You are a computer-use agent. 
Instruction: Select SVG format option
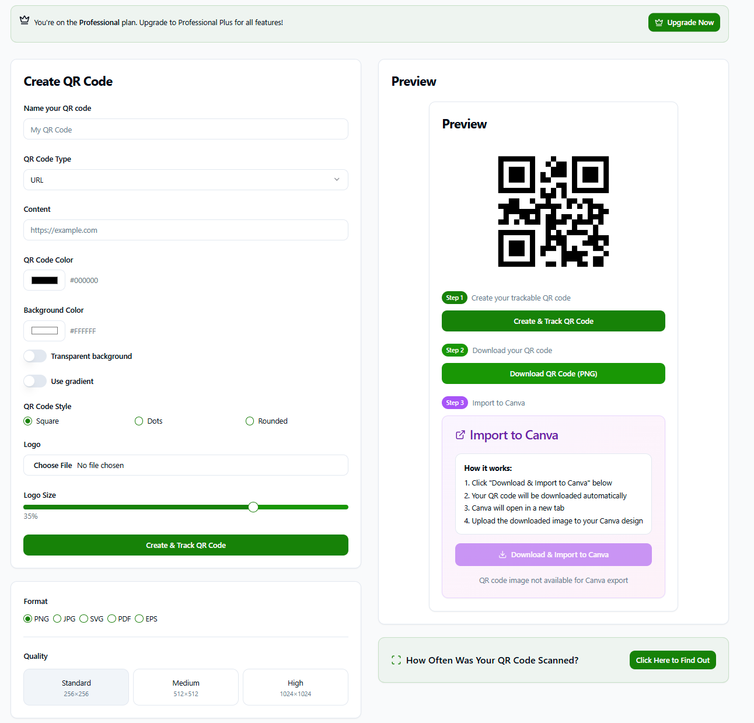(x=84, y=619)
